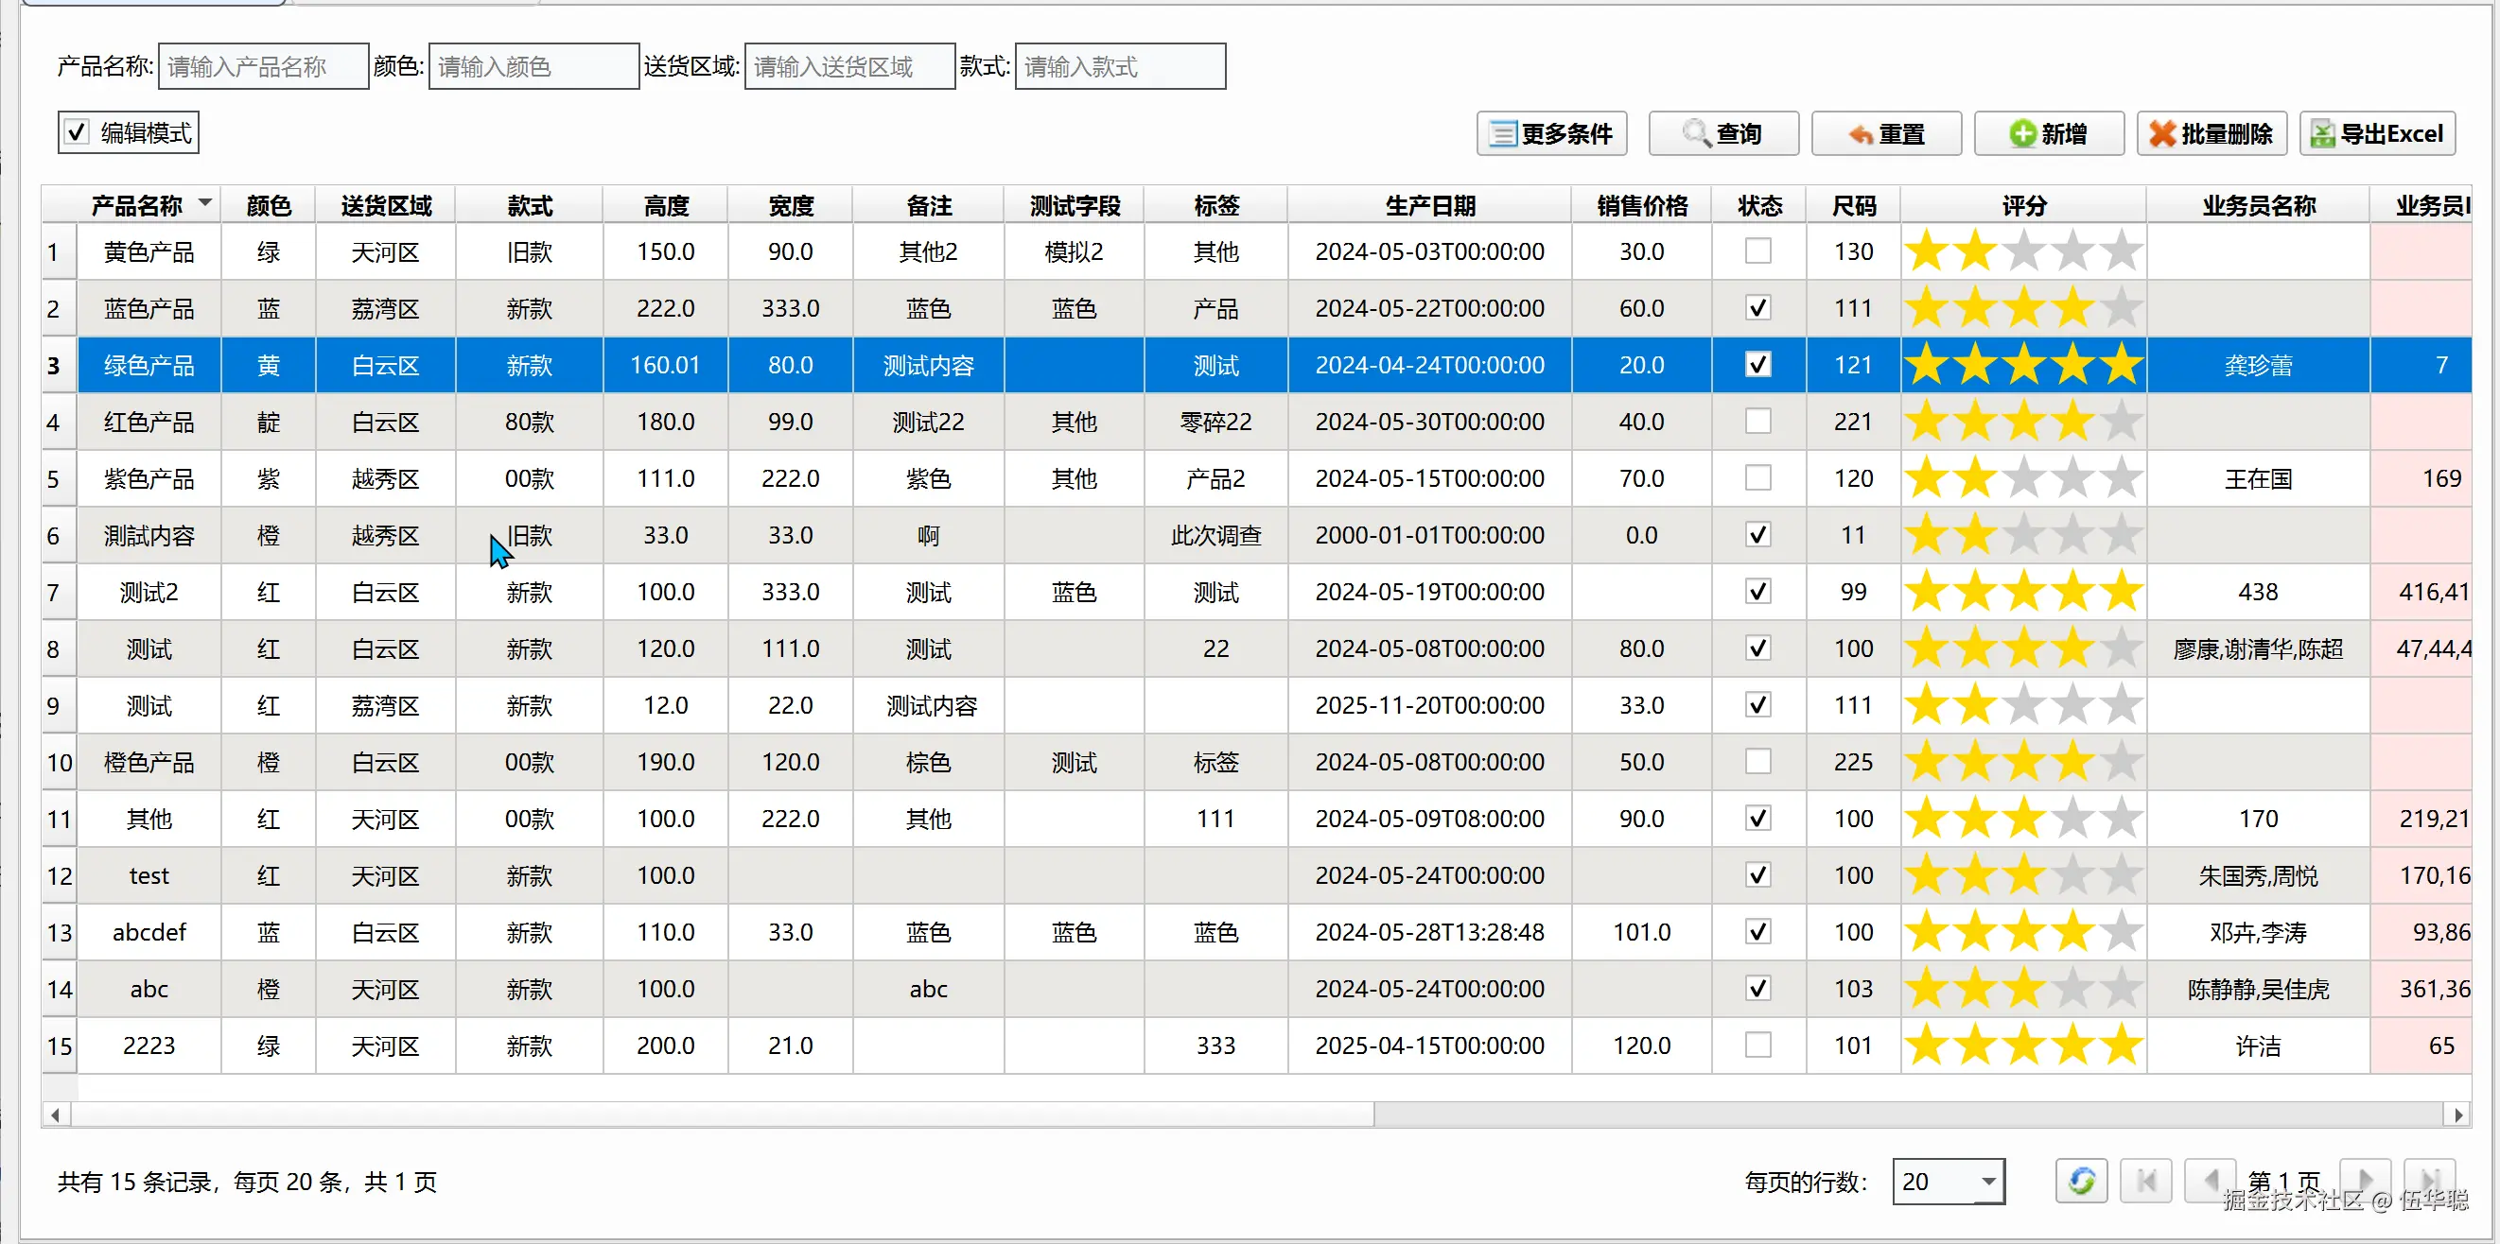The height and width of the screenshot is (1244, 2500).
Task: Click the 批量删除 delete button
Action: pyautogui.click(x=2211, y=134)
